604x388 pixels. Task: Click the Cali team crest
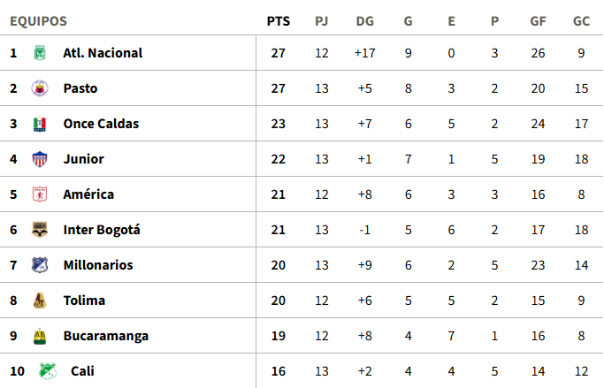(x=46, y=371)
